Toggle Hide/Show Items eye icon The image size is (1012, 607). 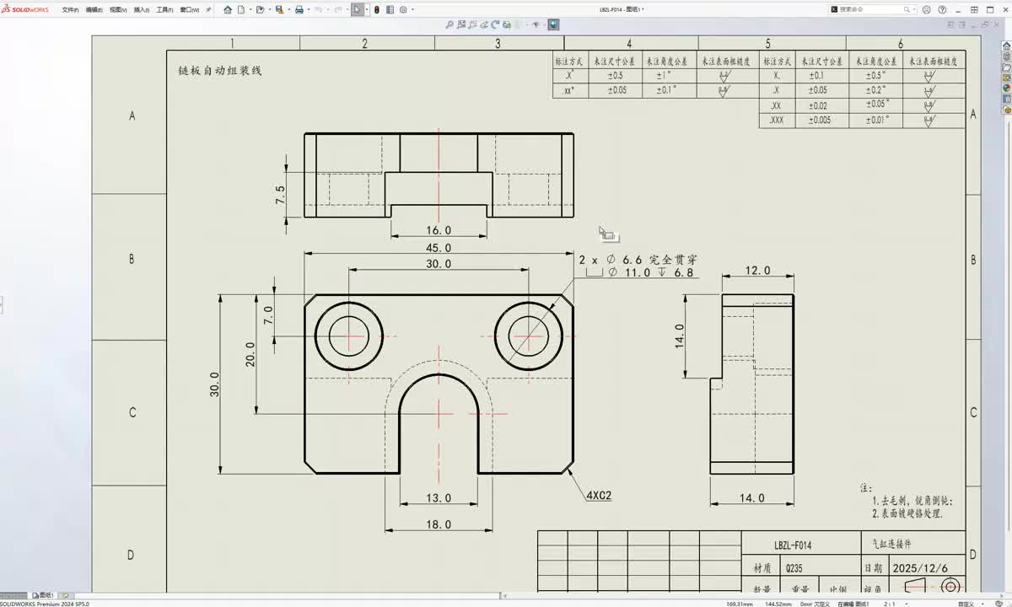[x=536, y=24]
